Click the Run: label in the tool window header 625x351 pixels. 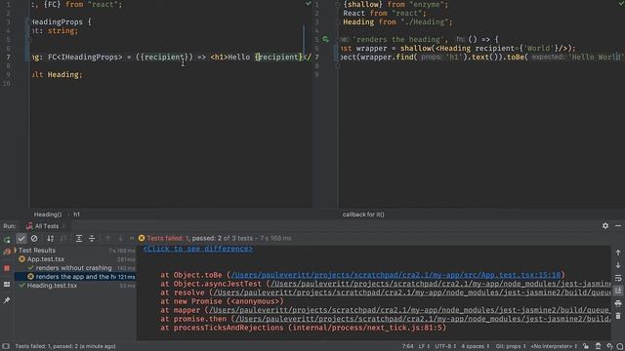[10, 226]
